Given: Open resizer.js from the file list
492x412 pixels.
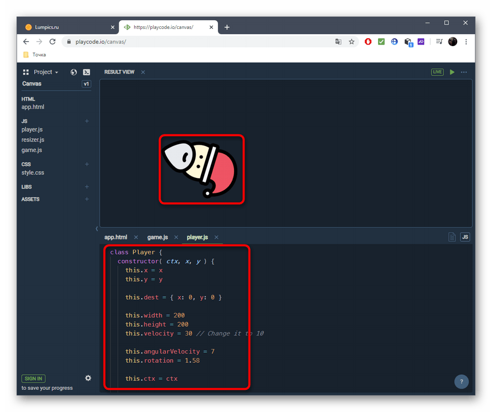Looking at the screenshot, I should tap(33, 140).
